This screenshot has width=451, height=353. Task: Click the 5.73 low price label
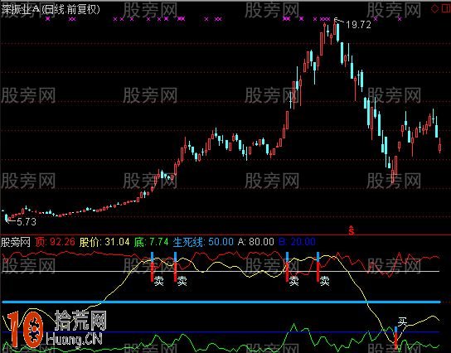pyautogui.click(x=27, y=221)
